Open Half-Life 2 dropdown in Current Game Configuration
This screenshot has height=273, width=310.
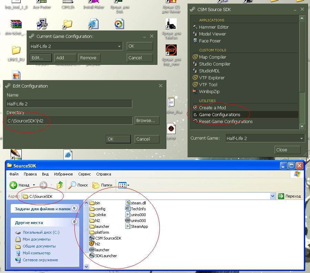119,46
